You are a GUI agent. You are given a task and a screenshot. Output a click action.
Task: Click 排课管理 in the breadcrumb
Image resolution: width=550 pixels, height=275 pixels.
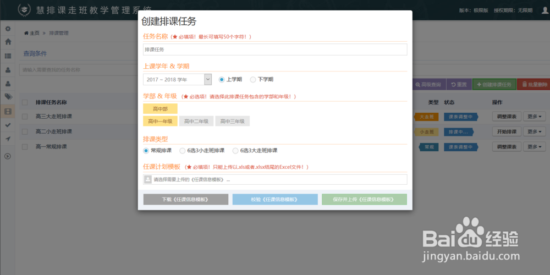coord(59,33)
